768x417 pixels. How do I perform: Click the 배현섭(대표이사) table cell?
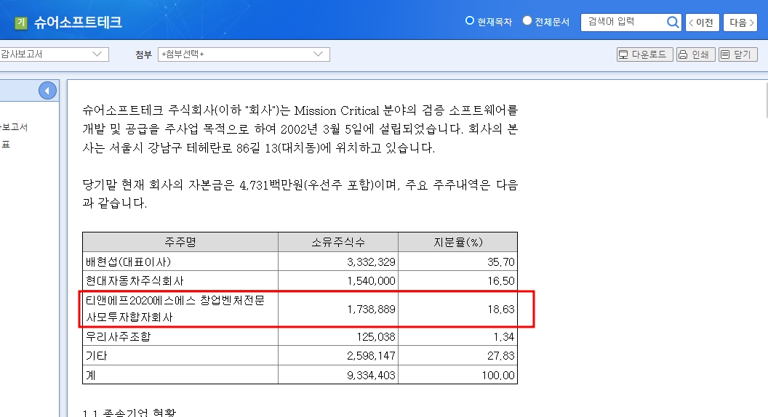[128, 262]
